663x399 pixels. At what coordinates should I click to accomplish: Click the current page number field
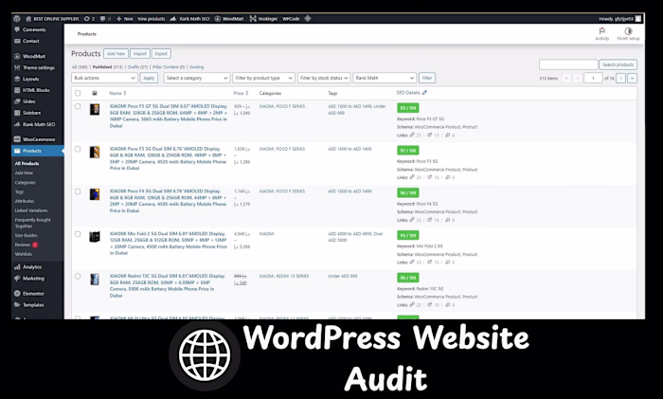tap(593, 79)
